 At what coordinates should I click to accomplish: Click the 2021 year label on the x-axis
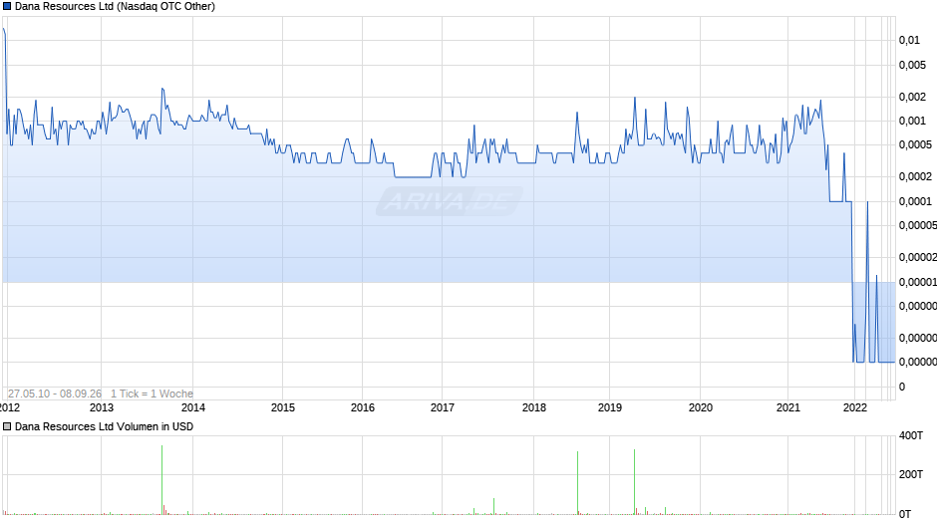pos(787,407)
